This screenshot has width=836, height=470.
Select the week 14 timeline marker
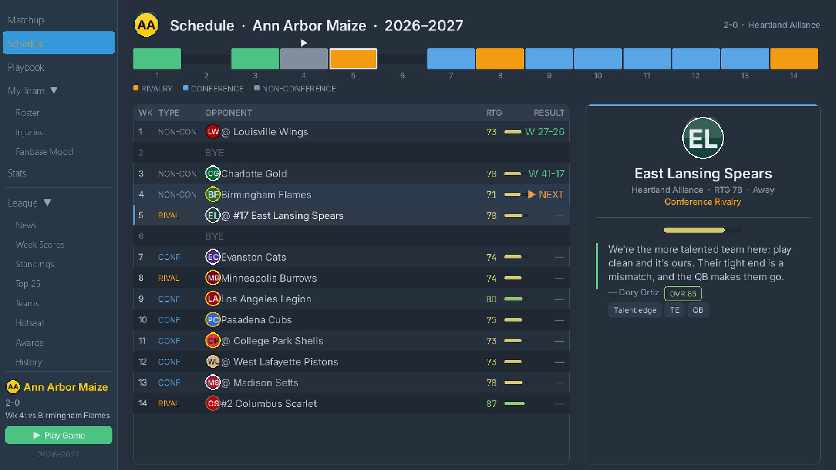tap(794, 59)
